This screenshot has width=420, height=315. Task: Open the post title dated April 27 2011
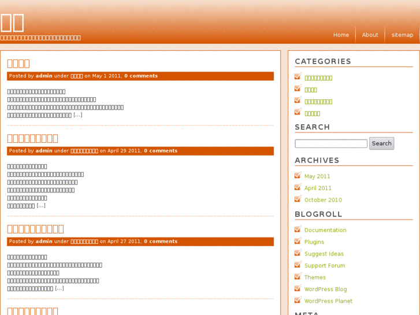pyautogui.click(x=35, y=229)
